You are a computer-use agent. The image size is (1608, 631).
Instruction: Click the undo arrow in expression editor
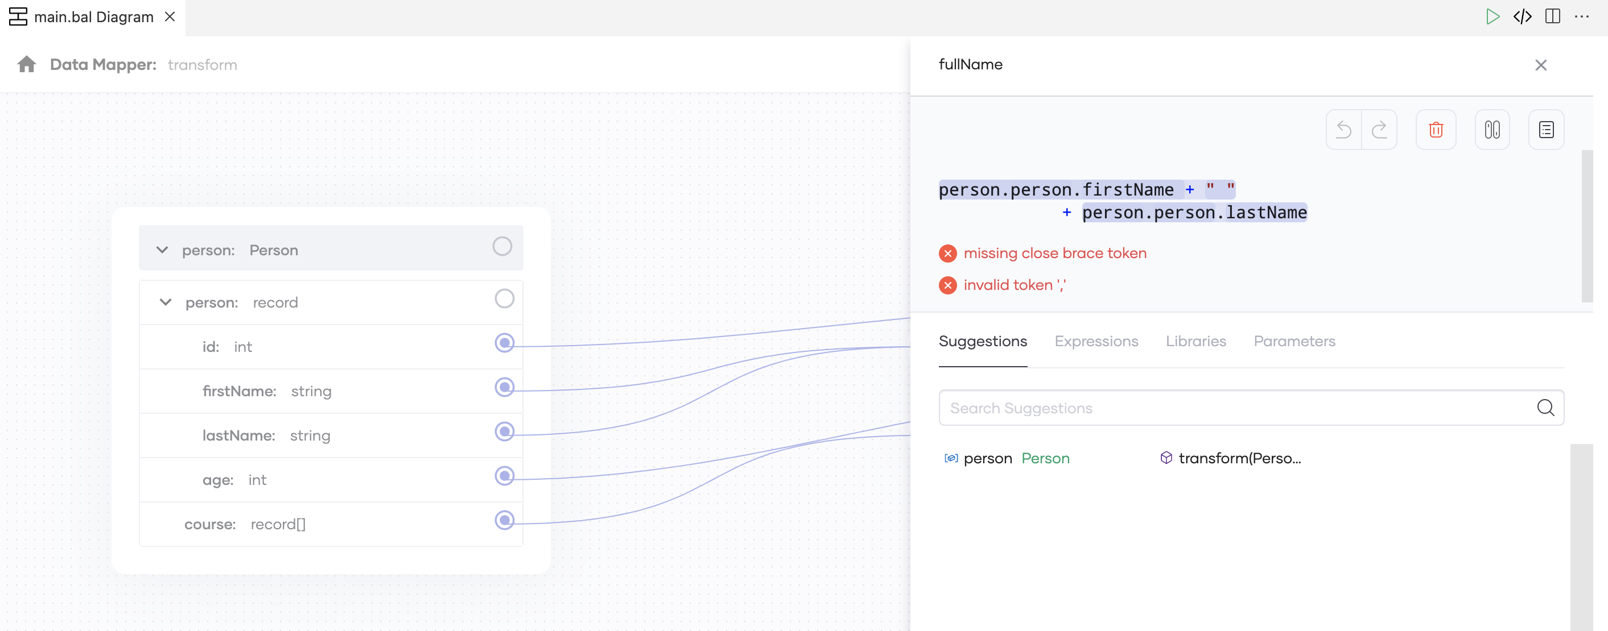(x=1343, y=130)
